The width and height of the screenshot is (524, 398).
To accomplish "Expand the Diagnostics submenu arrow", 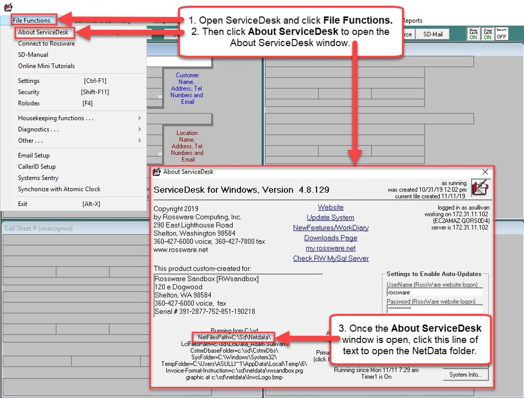I will (x=139, y=129).
